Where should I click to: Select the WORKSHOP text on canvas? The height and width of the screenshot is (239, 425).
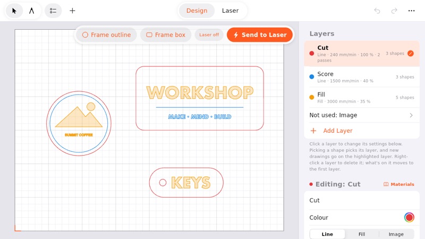(200, 92)
